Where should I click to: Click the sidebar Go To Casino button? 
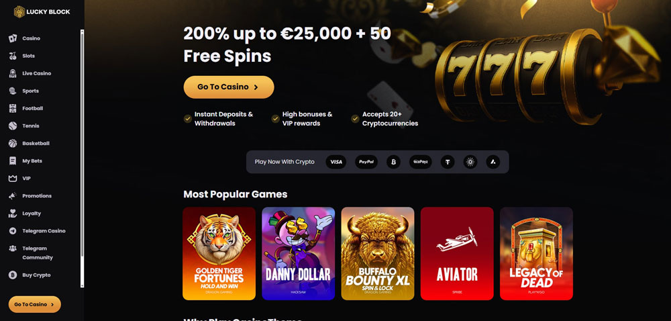tap(35, 304)
